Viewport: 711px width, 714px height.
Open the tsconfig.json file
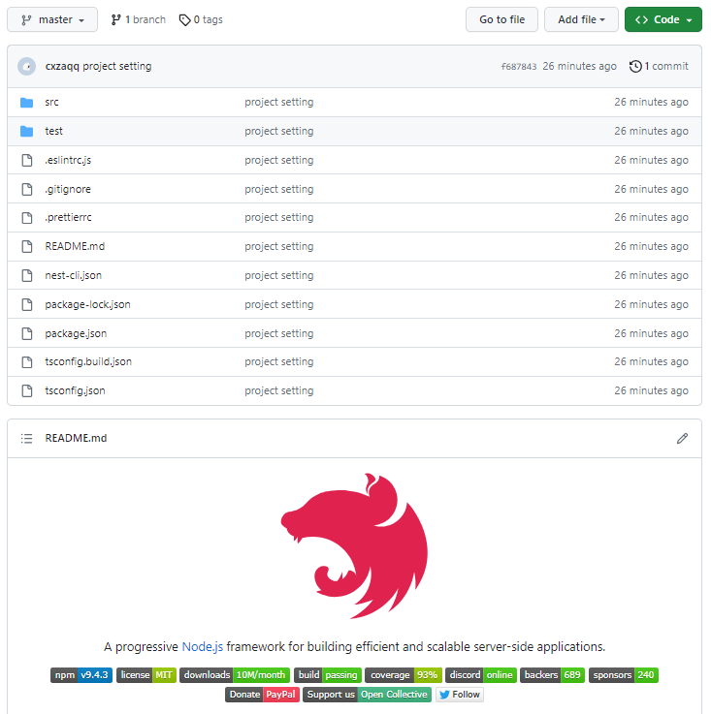coord(75,391)
